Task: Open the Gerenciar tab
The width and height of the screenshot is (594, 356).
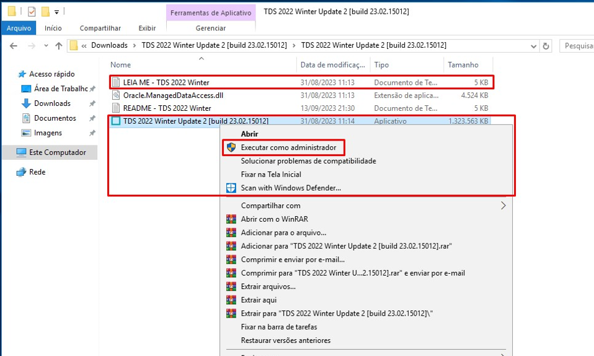Action: click(211, 28)
